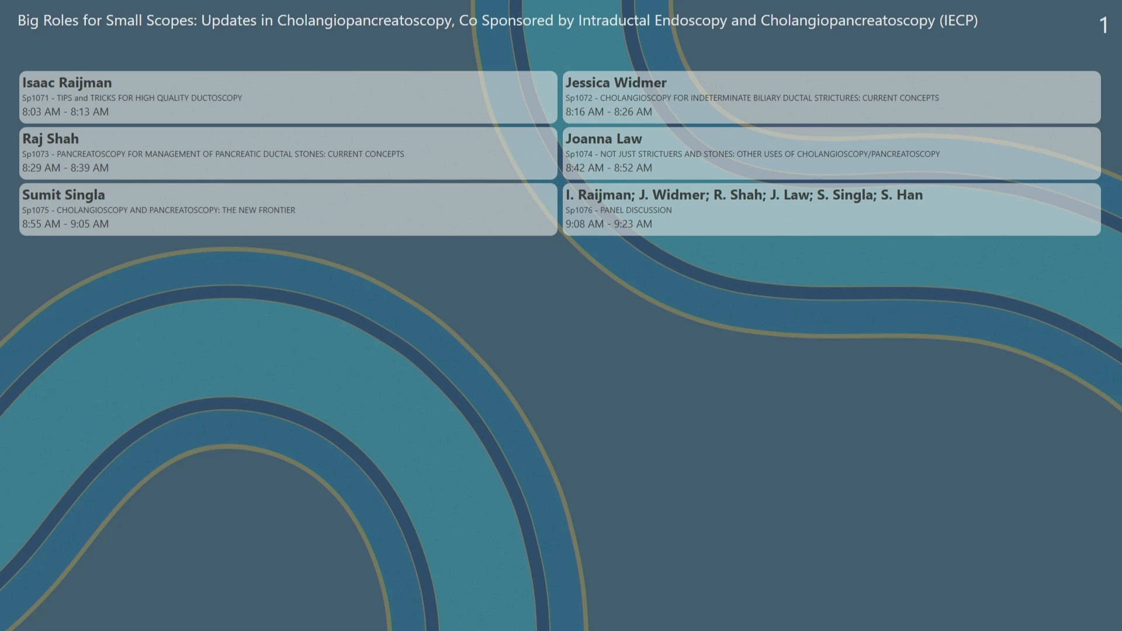Screen dimensions: 1122x631
Task: Click the time '8:16 AM - 8:26 AM'
Action: tap(609, 112)
